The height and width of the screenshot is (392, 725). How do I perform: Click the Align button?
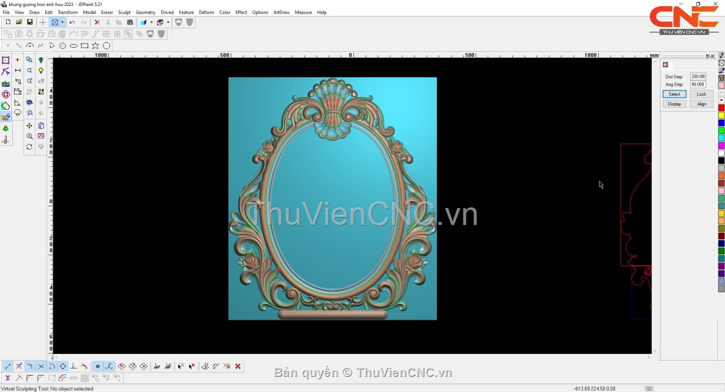[x=701, y=104]
